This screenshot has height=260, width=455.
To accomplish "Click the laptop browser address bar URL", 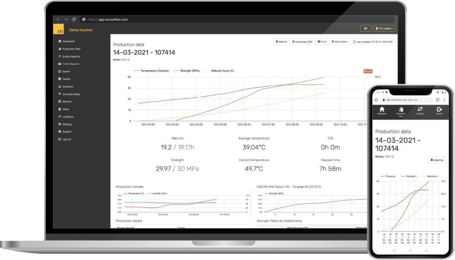I will point(108,20).
